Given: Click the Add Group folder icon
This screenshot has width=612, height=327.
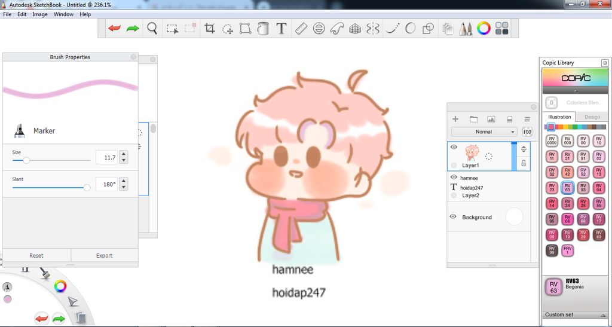Looking at the screenshot, I should tap(473, 119).
